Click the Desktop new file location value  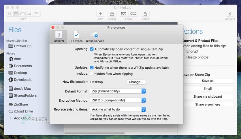click(x=97, y=82)
